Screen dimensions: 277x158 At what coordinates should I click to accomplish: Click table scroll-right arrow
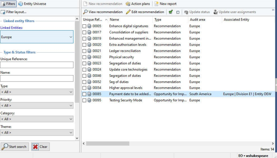[273, 144]
